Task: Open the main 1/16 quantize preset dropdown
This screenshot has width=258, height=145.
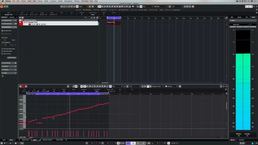Action: pyautogui.click(x=177, y=6)
